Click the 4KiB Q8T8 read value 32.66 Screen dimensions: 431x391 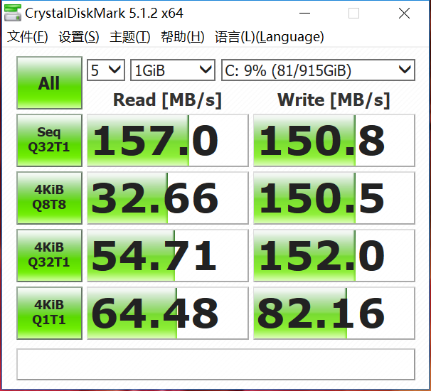point(167,198)
